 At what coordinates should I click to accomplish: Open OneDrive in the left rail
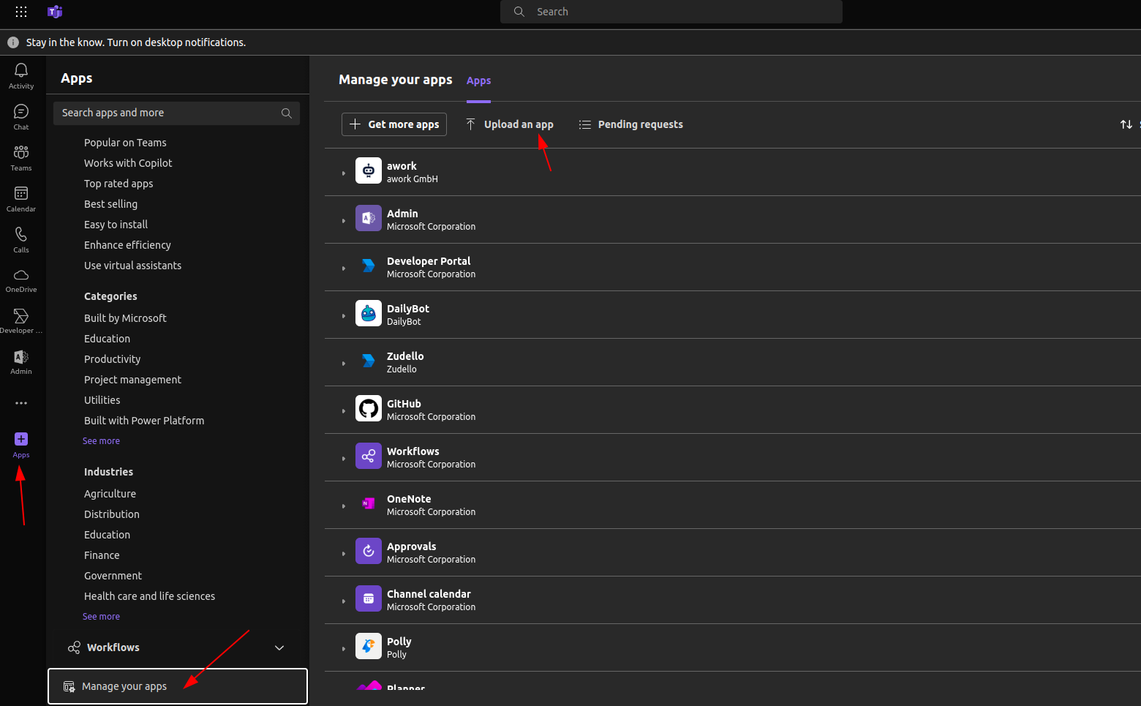pos(21,280)
